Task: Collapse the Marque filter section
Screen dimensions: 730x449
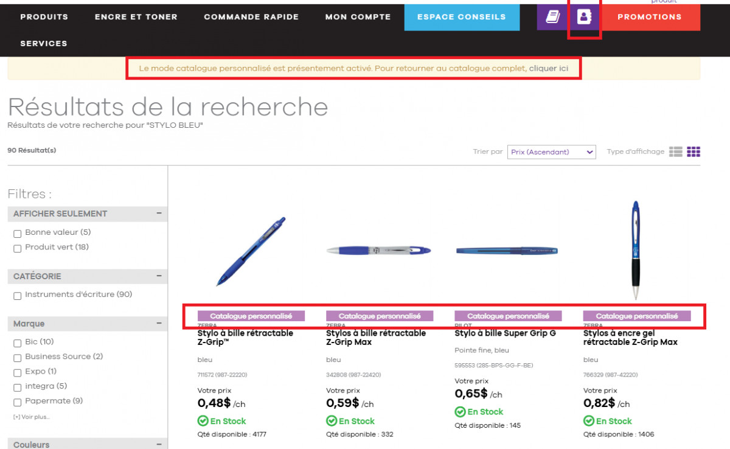Action: coord(161,323)
